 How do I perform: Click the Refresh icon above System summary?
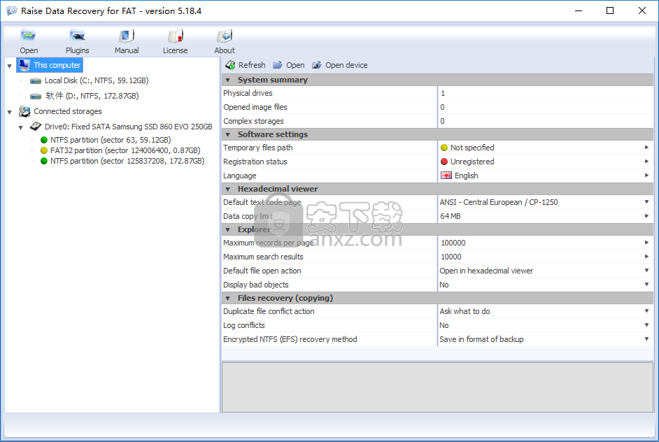coord(230,65)
